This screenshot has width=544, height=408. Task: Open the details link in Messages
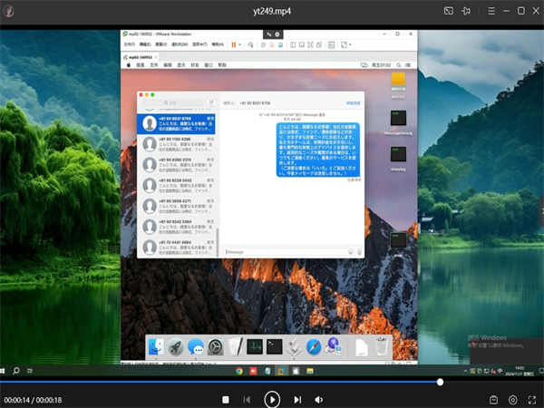click(352, 103)
